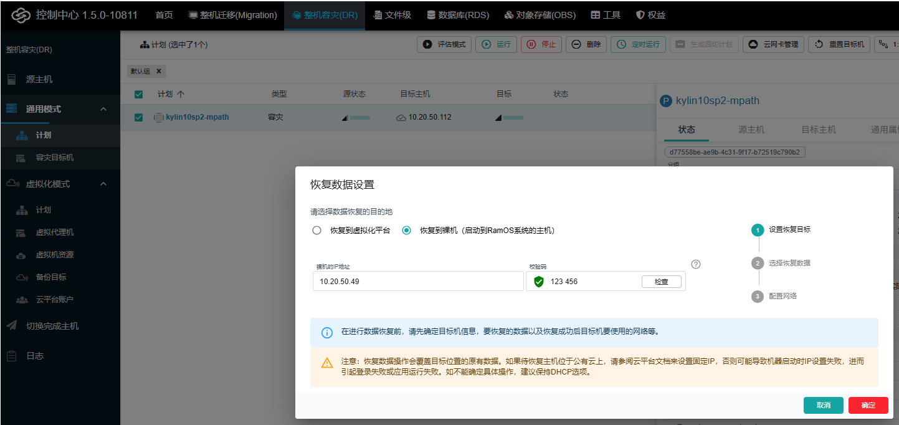This screenshot has width=899, height=425.
Task: Click the 源主机 sidebar icon
Action: 12,79
